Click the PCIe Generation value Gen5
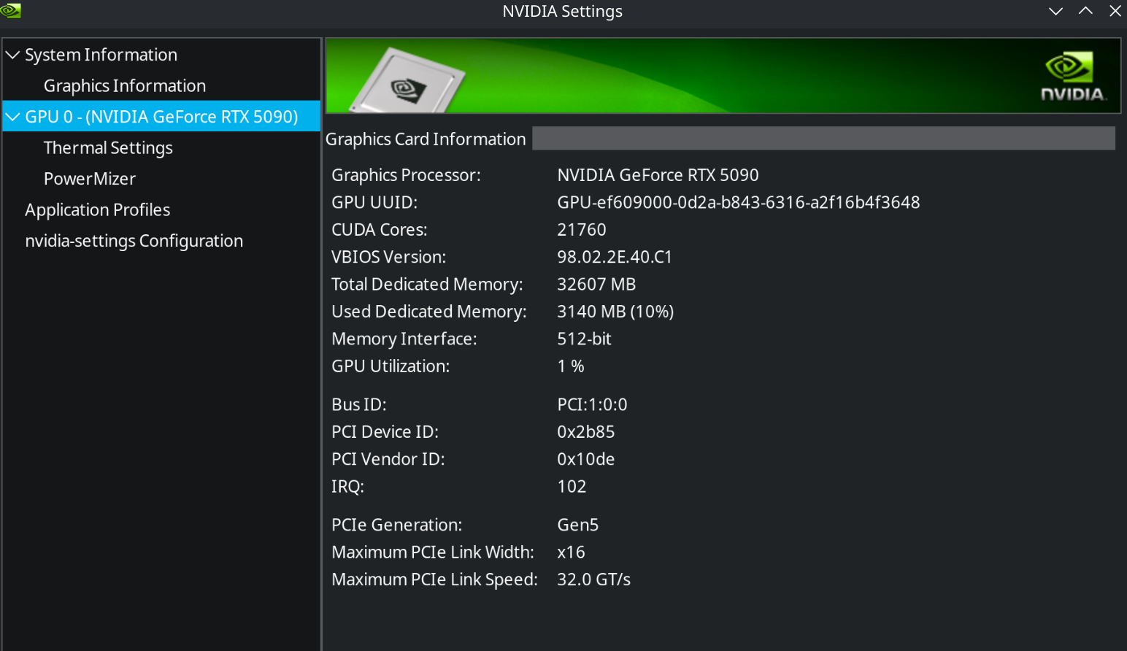Image resolution: width=1127 pixels, height=651 pixels. coord(577,525)
